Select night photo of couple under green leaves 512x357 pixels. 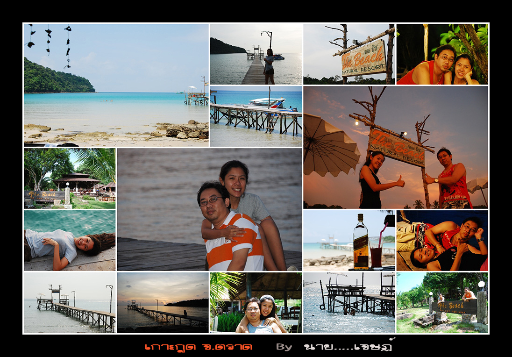tap(442, 54)
